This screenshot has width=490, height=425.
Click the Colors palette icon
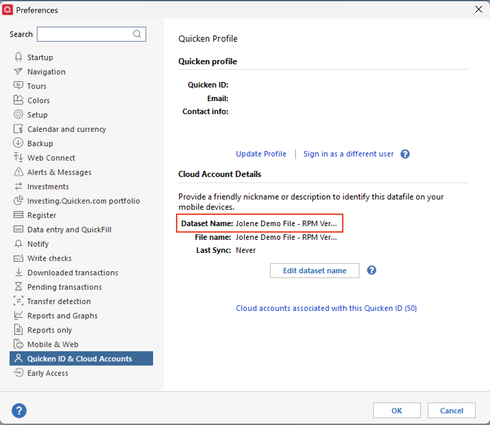(x=18, y=100)
